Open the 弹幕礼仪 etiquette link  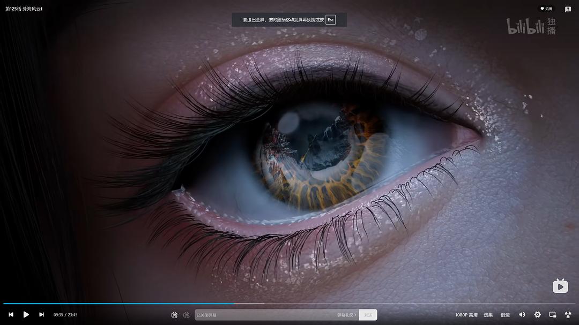point(346,315)
